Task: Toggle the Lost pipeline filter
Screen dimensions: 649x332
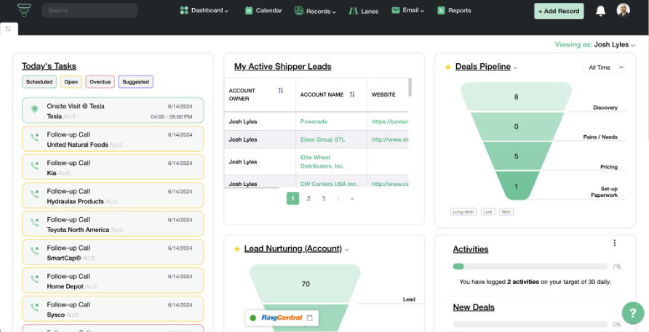Action: click(487, 211)
